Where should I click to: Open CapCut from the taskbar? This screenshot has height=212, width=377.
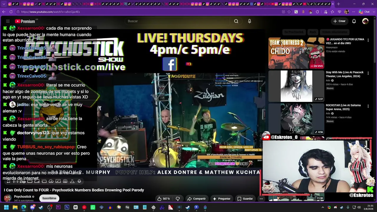coord(75,207)
